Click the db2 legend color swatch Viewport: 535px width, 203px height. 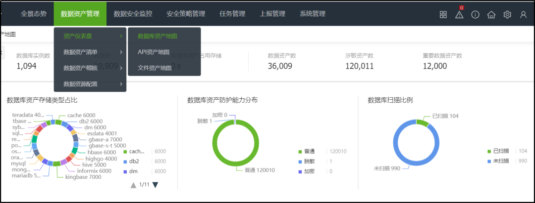tap(125, 161)
